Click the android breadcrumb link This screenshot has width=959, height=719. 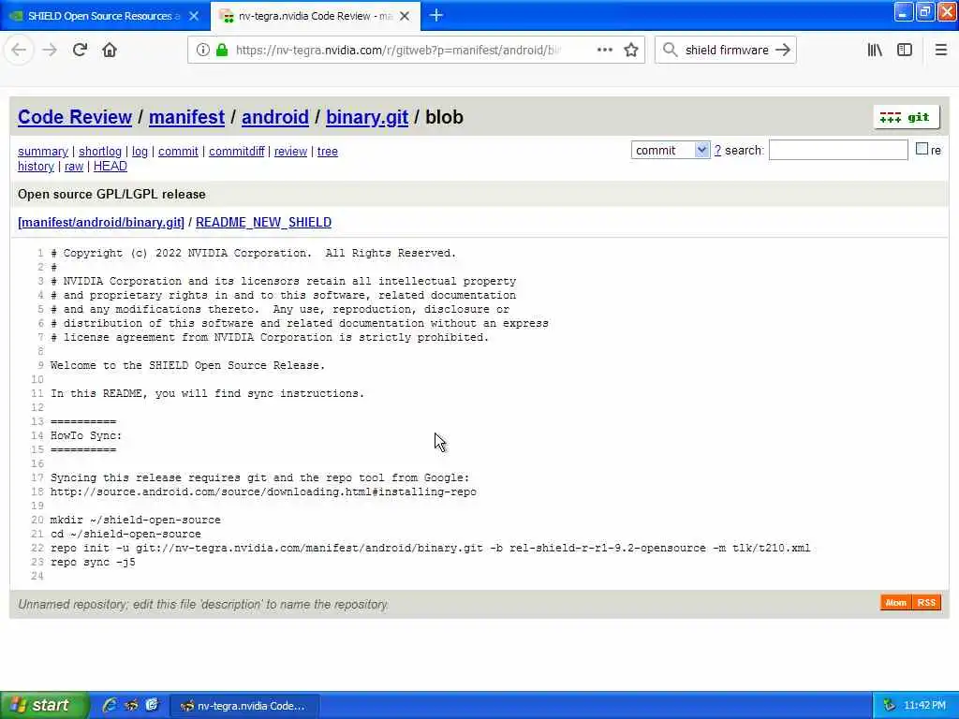pos(275,117)
